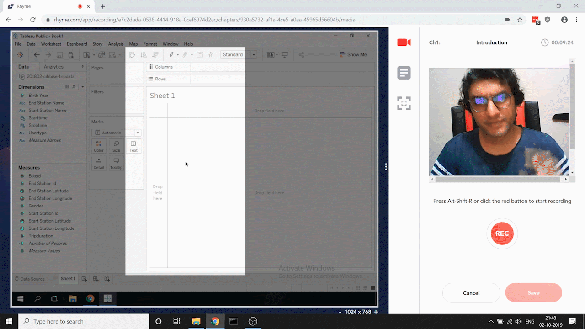Viewport: 585px width, 329px height.
Task: Click the 201802-citibike-tripdata data source
Action: pyautogui.click(x=47, y=77)
